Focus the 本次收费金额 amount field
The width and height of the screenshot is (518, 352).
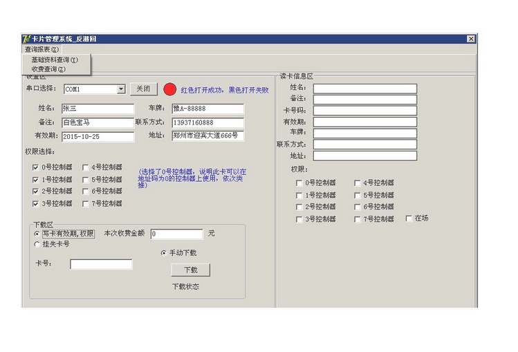(x=176, y=234)
